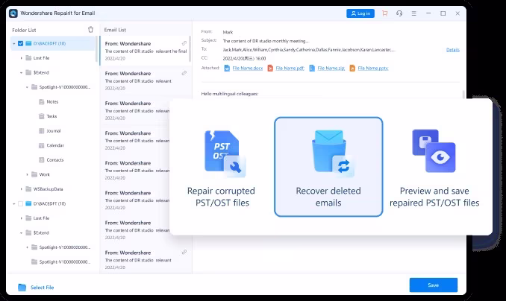Viewport: 506px width, 301px height.
Task: Select the Repair corrupted PST/OST files card
Action: [x=222, y=168]
